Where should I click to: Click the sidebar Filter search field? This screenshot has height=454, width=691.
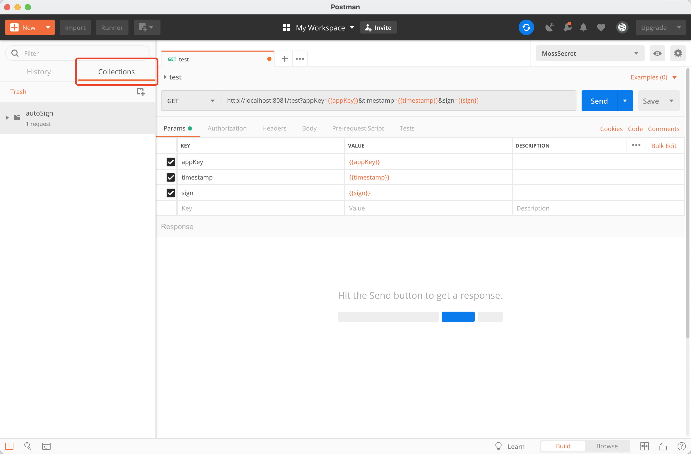coord(81,53)
